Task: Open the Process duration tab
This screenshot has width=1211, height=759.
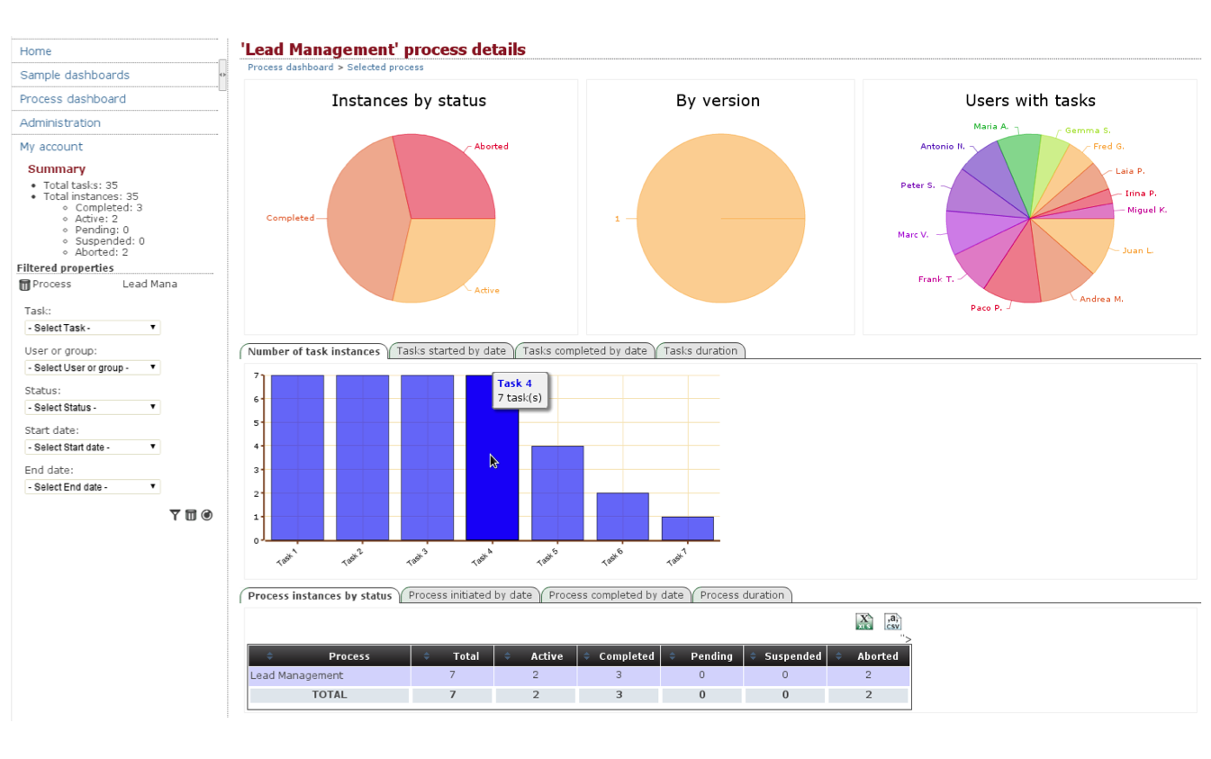Action: point(741,595)
